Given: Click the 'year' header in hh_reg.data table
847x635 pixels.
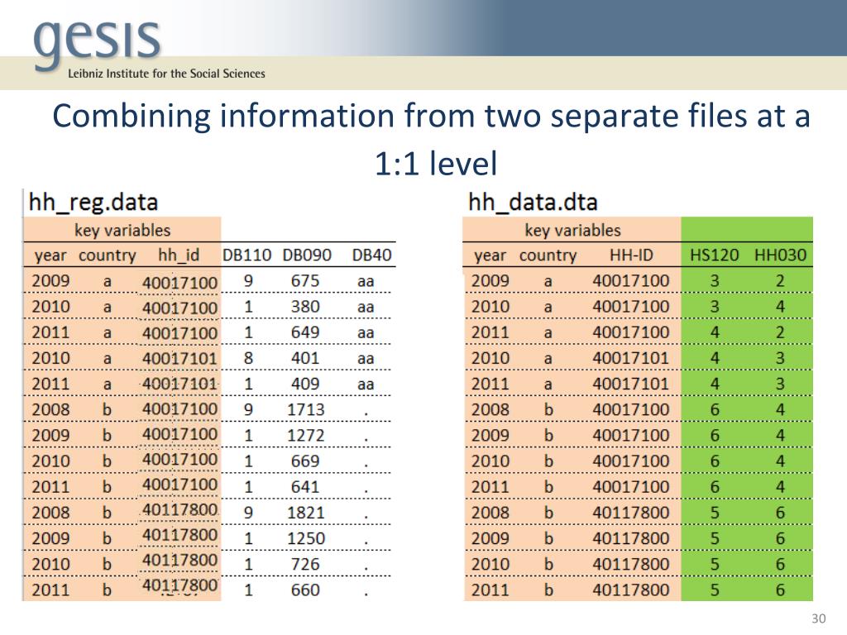Looking at the screenshot, I should [50, 255].
